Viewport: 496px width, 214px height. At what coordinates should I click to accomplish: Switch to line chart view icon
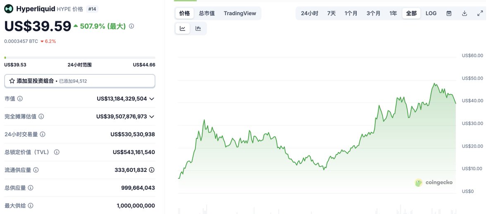[182, 29]
